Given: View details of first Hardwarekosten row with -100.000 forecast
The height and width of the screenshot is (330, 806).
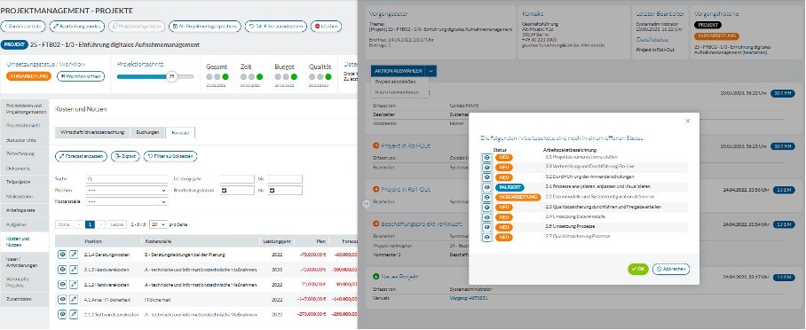Looking at the screenshot, I should pos(62,270).
